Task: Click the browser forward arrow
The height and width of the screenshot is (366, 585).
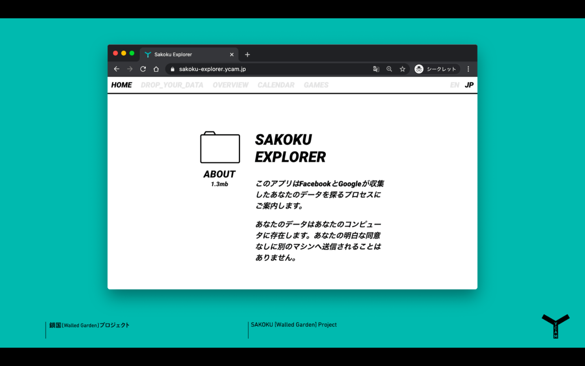Action: click(x=130, y=69)
